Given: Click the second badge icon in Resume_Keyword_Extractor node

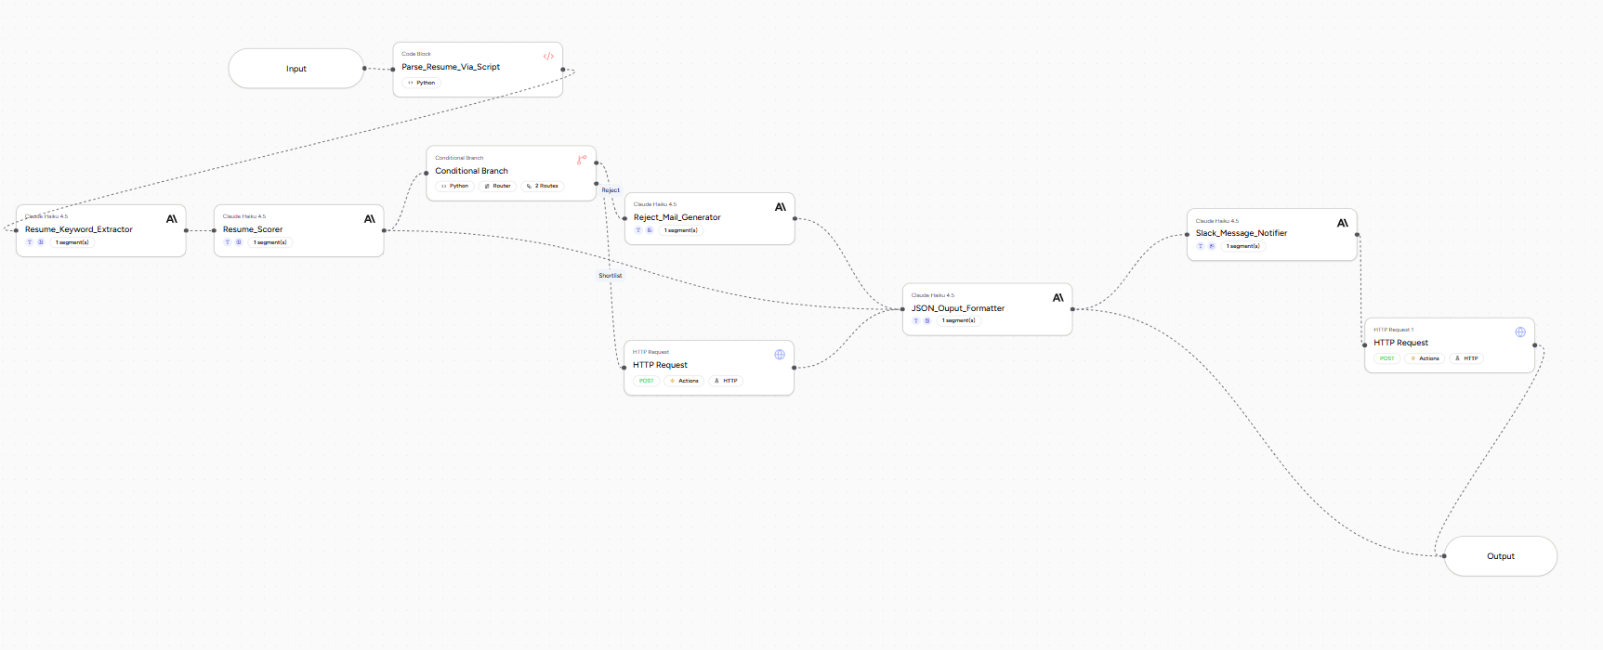Looking at the screenshot, I should [x=41, y=242].
